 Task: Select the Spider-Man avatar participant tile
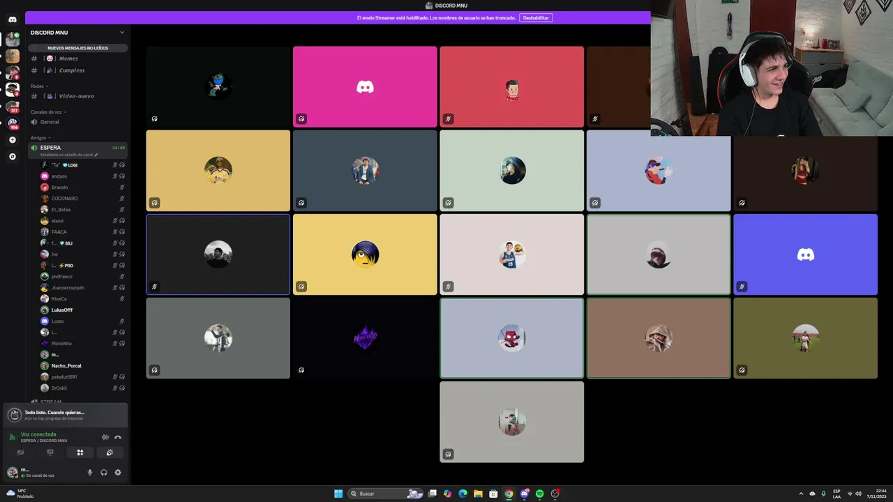point(511,338)
